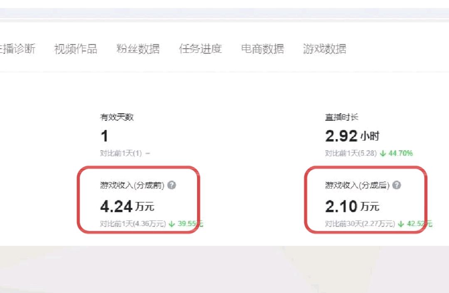Click green down arrow beside 44.70%

(x=383, y=154)
